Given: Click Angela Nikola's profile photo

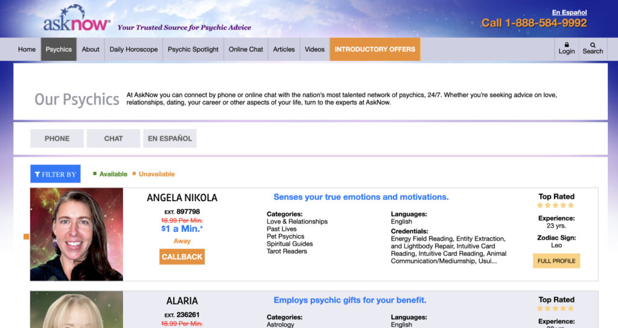Looking at the screenshot, I should tap(77, 234).
